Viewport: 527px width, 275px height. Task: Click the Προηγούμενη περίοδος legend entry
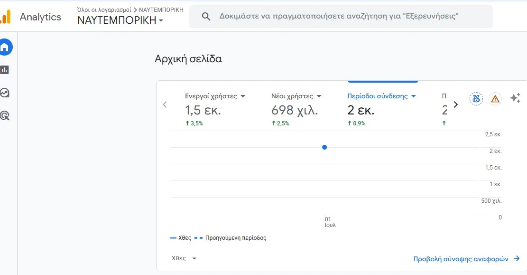click(x=230, y=238)
